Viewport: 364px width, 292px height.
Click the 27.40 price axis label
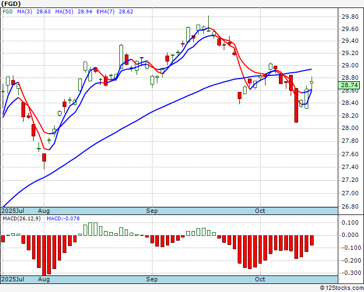tap(350, 167)
